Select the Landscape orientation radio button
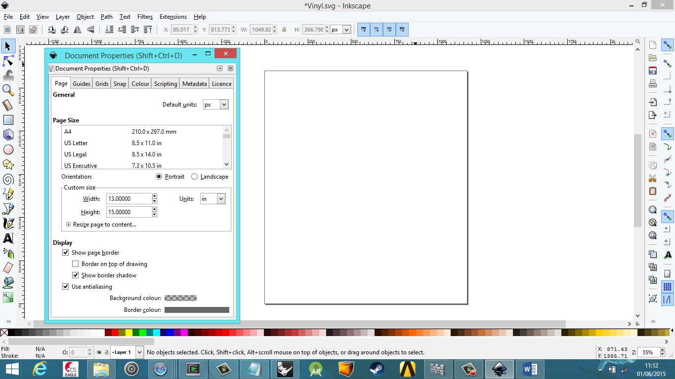Viewport: 675px width, 379px height. point(194,177)
